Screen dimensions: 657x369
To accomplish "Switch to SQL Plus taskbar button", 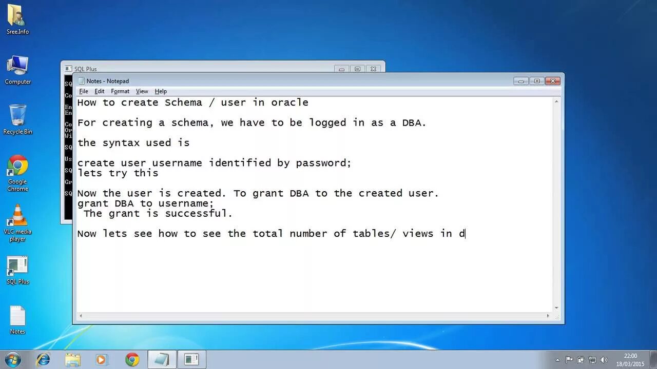I will tap(191, 360).
